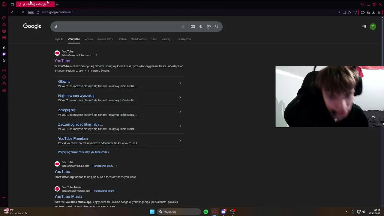384x216 pixels.
Task: Open a new tab with plus
Action: coord(57,4)
